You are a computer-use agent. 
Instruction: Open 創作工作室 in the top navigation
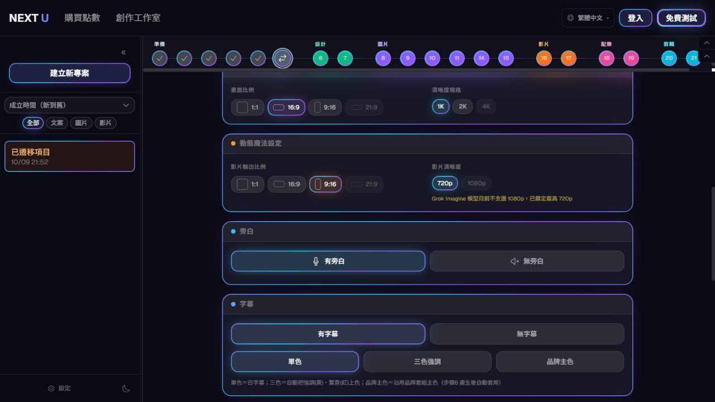click(x=138, y=18)
